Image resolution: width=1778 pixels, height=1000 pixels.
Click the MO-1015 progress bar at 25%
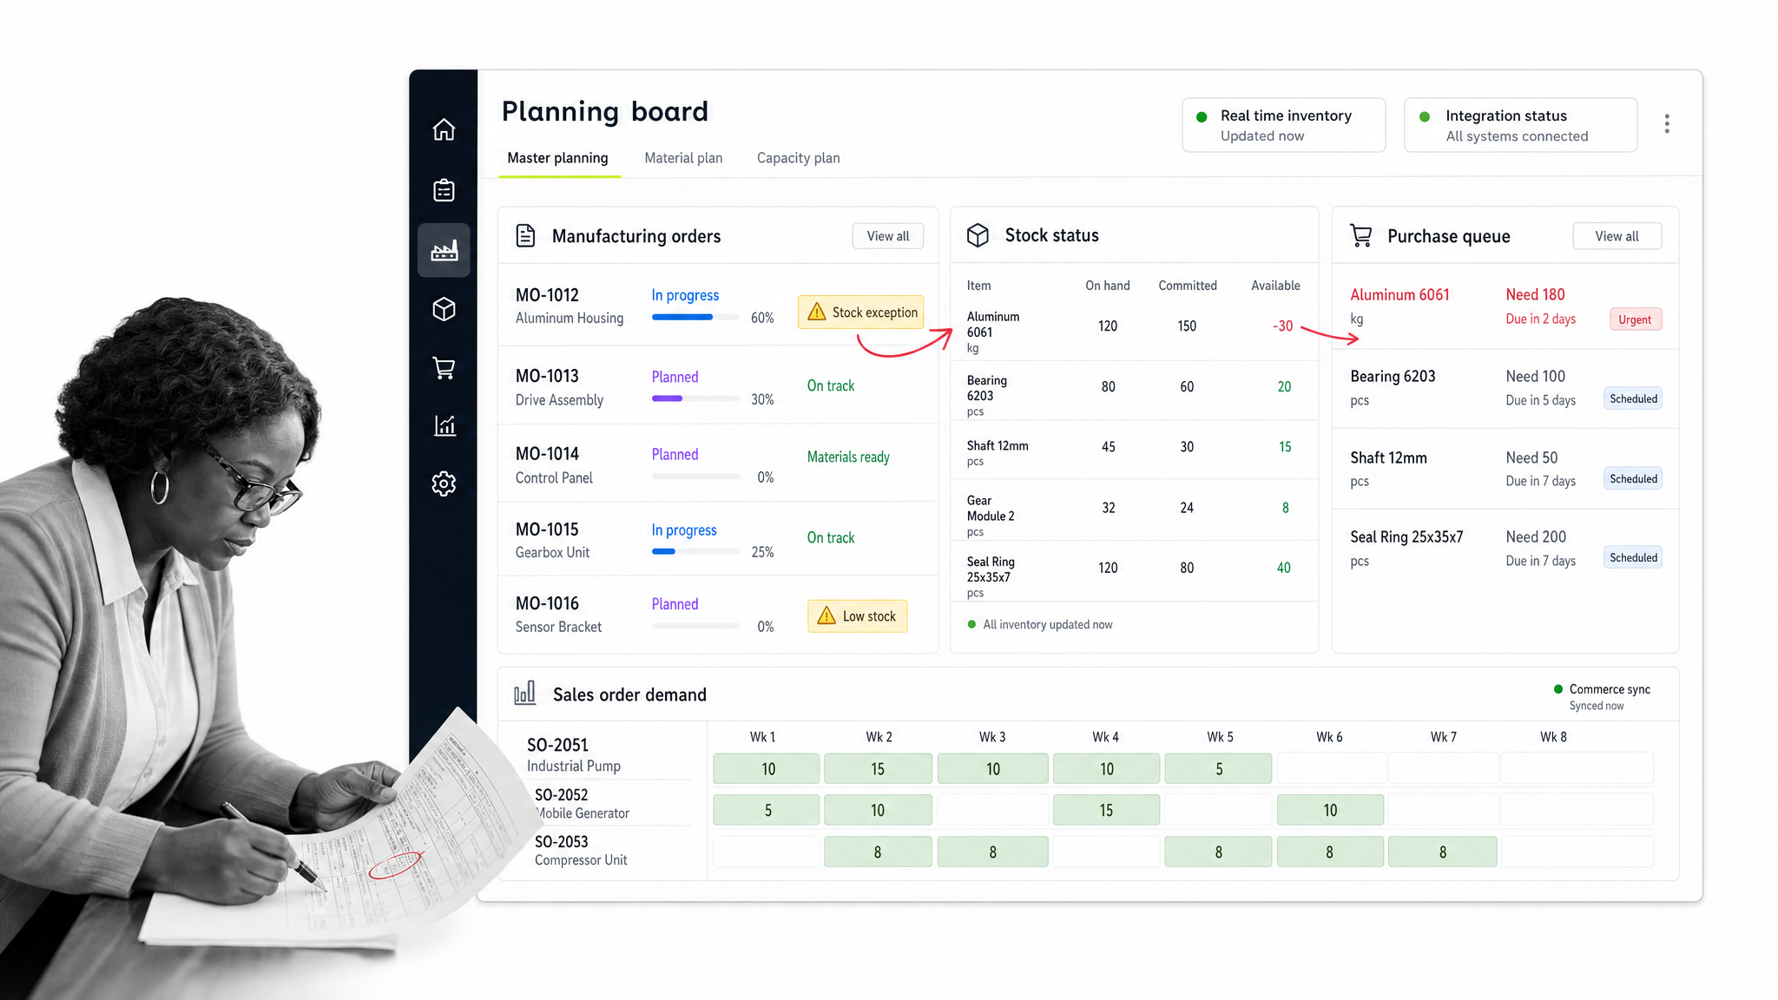click(695, 551)
